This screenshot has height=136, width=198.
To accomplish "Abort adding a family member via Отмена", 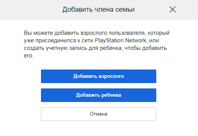I will pos(99,114).
